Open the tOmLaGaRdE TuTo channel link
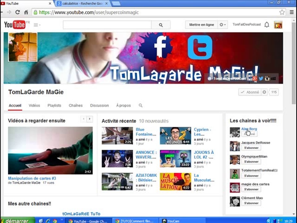Screen dimensions: 297x223 coord(81,214)
